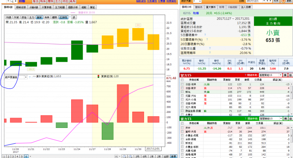The height and width of the screenshot is (158, 293).
Task: Set chart range to 2年
Action: (159, 156)
